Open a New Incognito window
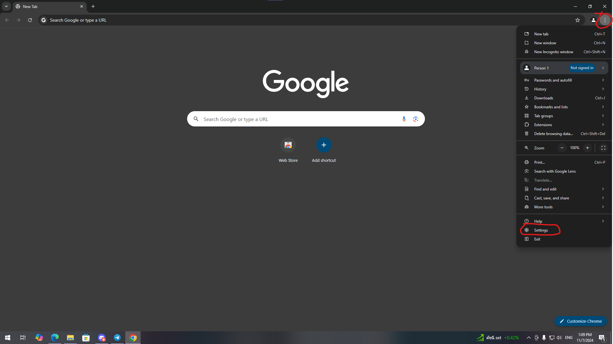This screenshot has width=613, height=344. click(x=565, y=52)
